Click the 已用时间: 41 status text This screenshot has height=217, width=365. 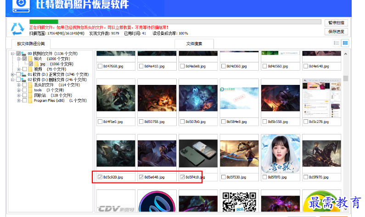[135, 33]
